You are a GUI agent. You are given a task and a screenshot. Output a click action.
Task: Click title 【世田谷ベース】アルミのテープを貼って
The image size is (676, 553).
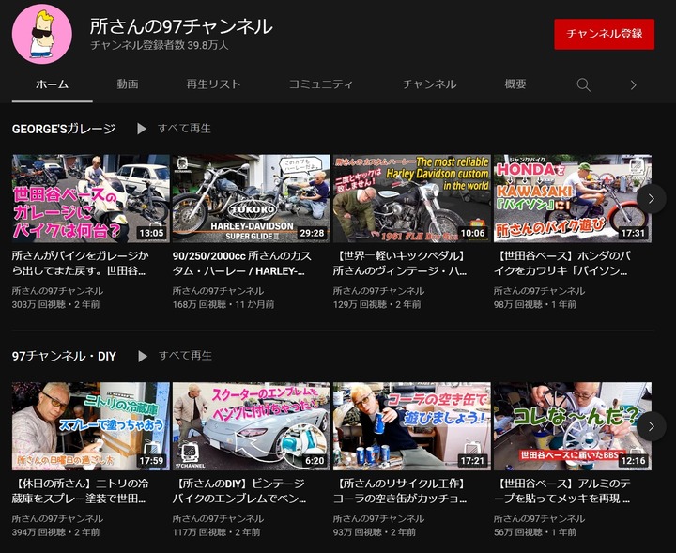[562, 491]
